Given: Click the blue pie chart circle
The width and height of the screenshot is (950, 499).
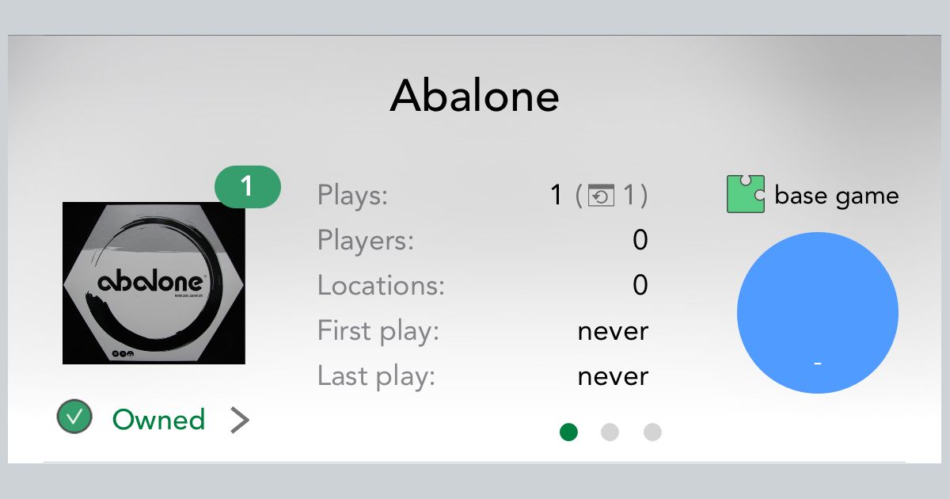Looking at the screenshot, I should click(x=817, y=312).
